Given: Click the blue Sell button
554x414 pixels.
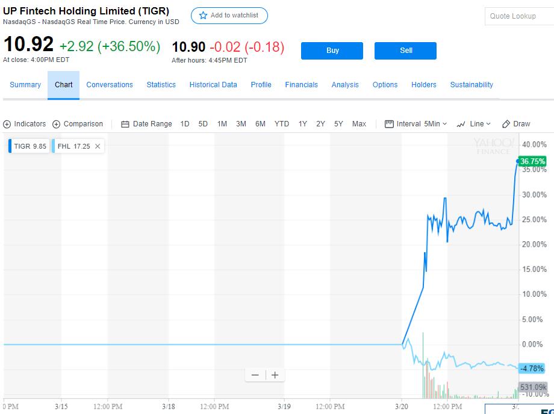Looking at the screenshot, I should tap(406, 51).
